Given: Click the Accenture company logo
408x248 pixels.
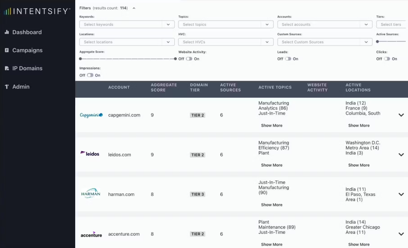Looking at the screenshot, I should [91, 234].
